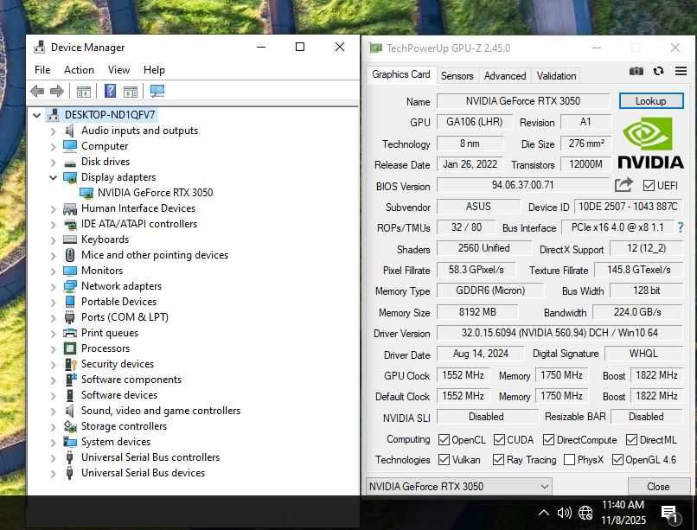Screen dimensions: 697x530
Task: Switch to the Sensors tab
Action: (457, 76)
